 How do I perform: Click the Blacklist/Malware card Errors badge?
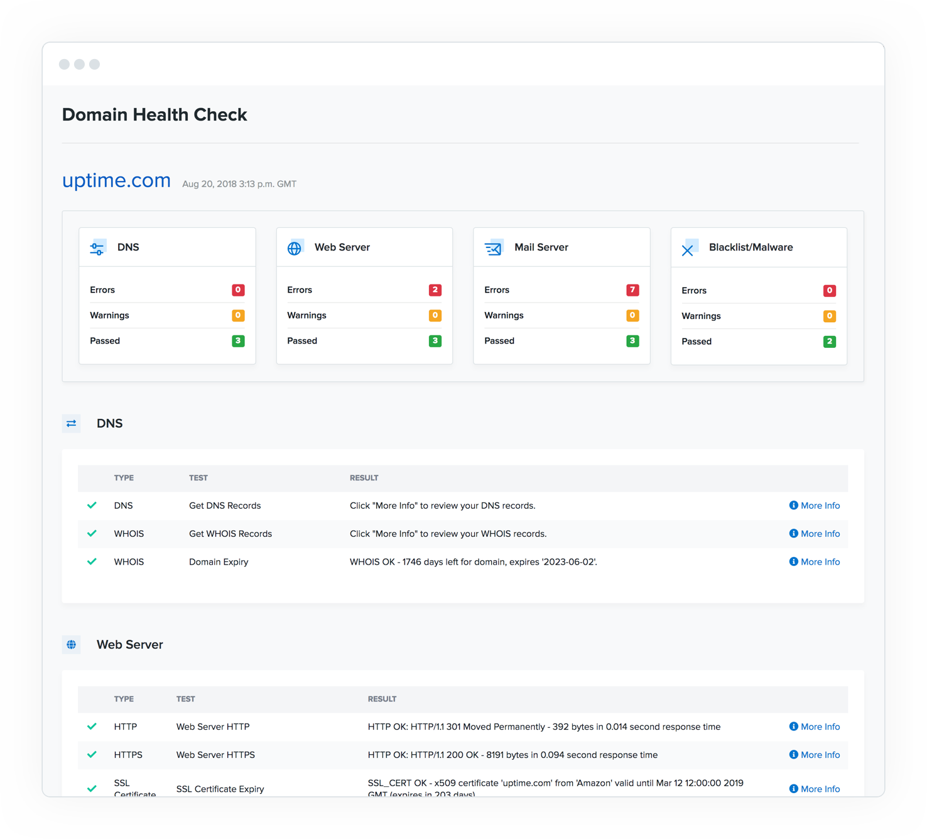tap(830, 291)
